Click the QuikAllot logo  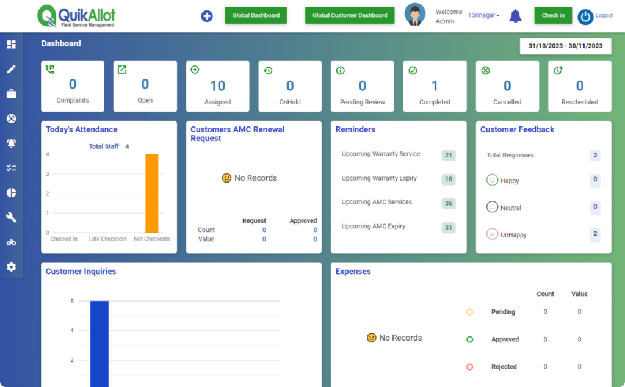76,16
